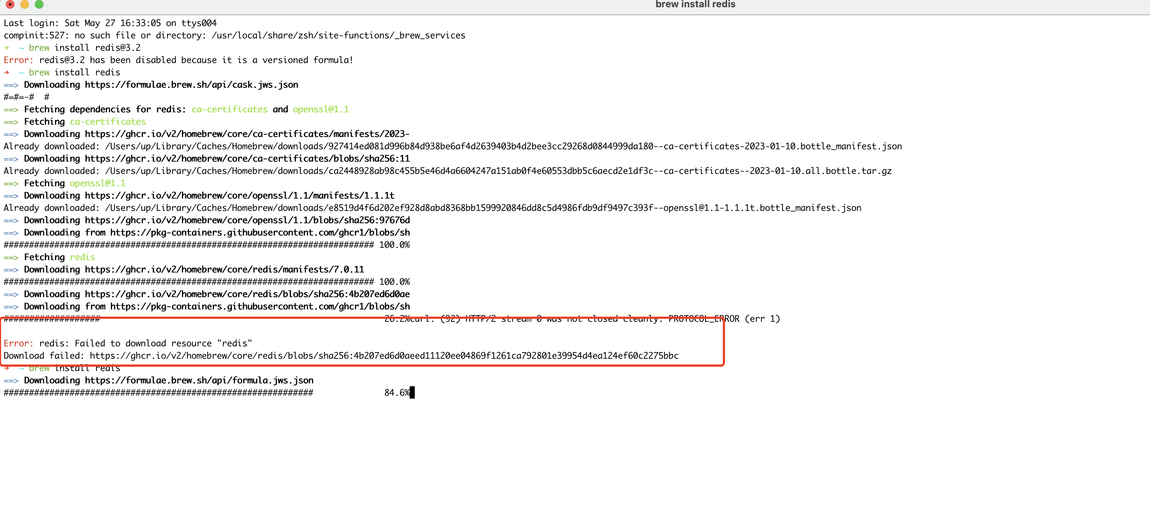Click the openssl manifests/1.1.1t URL
This screenshot has width=1150, height=508.
239,195
